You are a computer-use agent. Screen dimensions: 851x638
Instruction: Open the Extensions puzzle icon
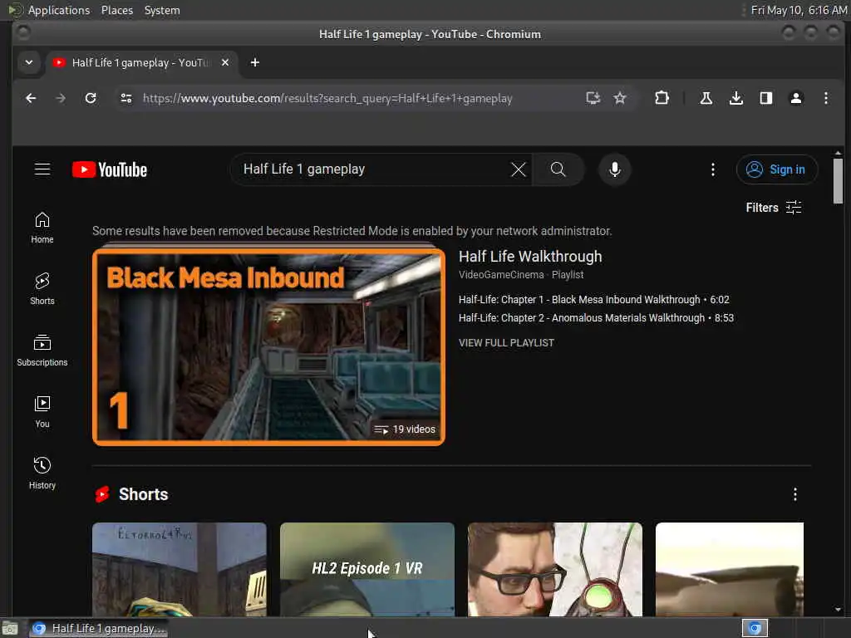tap(662, 98)
